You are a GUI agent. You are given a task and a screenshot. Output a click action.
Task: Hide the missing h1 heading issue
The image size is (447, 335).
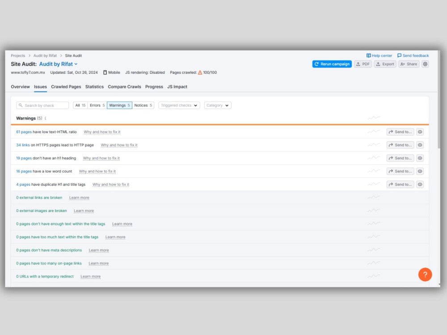tap(420, 158)
